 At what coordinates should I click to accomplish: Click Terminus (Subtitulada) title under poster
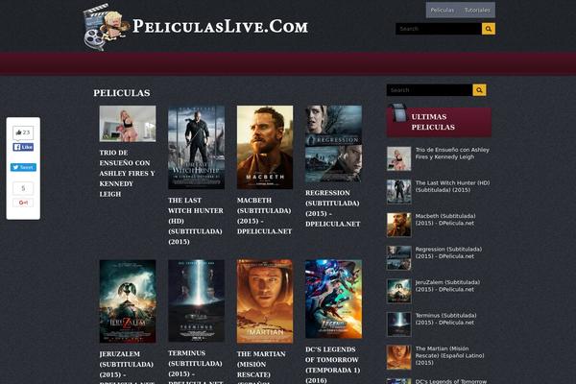coord(196,367)
